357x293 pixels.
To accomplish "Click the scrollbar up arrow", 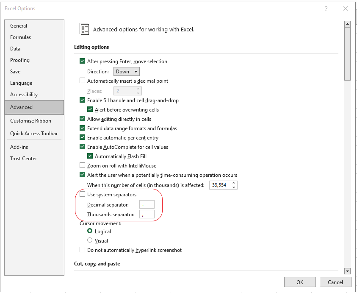I will click(347, 24).
